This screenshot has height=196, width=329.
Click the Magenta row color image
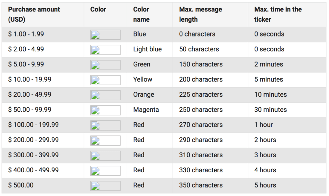point(105,110)
